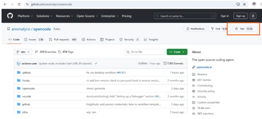
Task: Click the Sign in link
Action: [225, 16]
